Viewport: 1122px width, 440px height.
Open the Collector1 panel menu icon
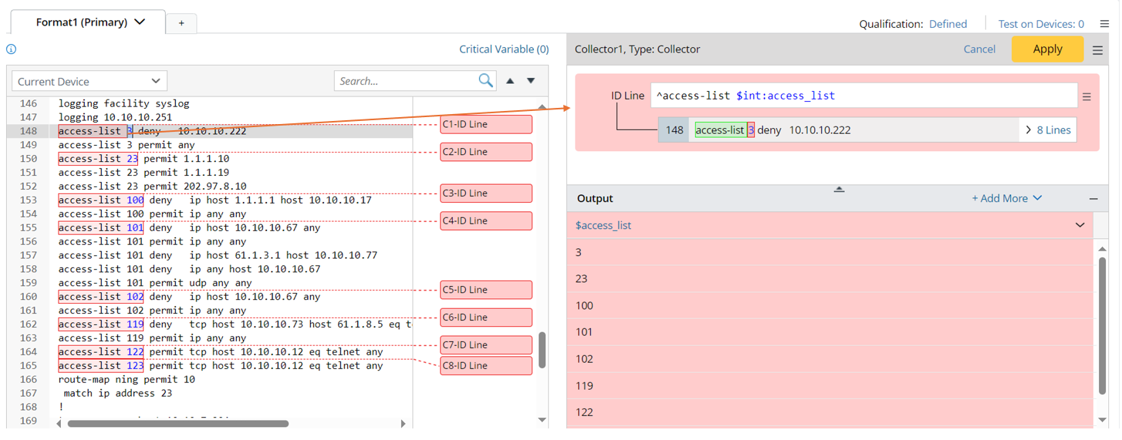pos(1097,50)
